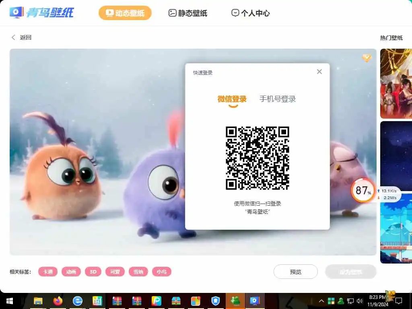The width and height of the screenshot is (412, 309).
Task: Select the 动画 tag
Action: point(71,272)
